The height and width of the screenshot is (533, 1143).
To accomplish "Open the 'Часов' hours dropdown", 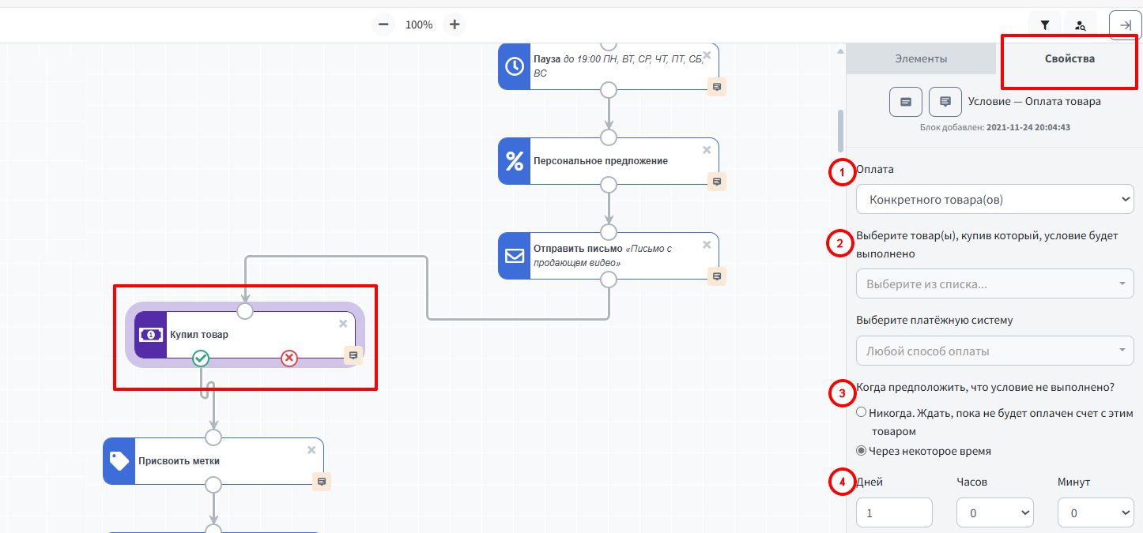I will tap(994, 513).
